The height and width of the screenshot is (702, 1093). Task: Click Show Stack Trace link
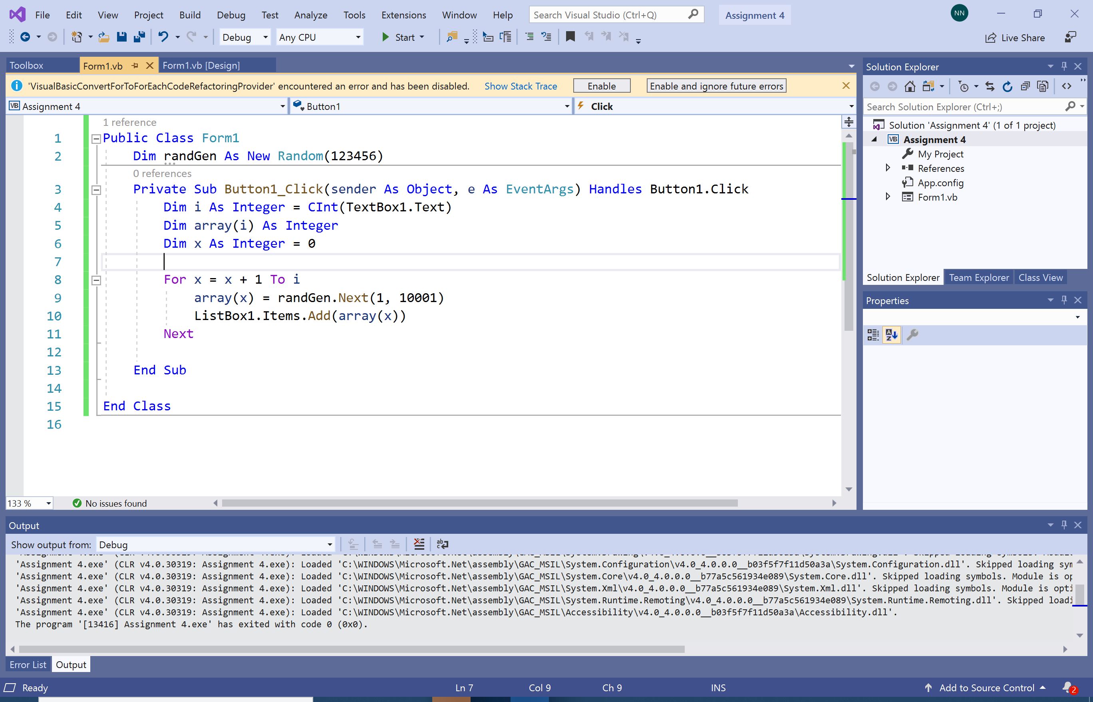click(x=520, y=86)
